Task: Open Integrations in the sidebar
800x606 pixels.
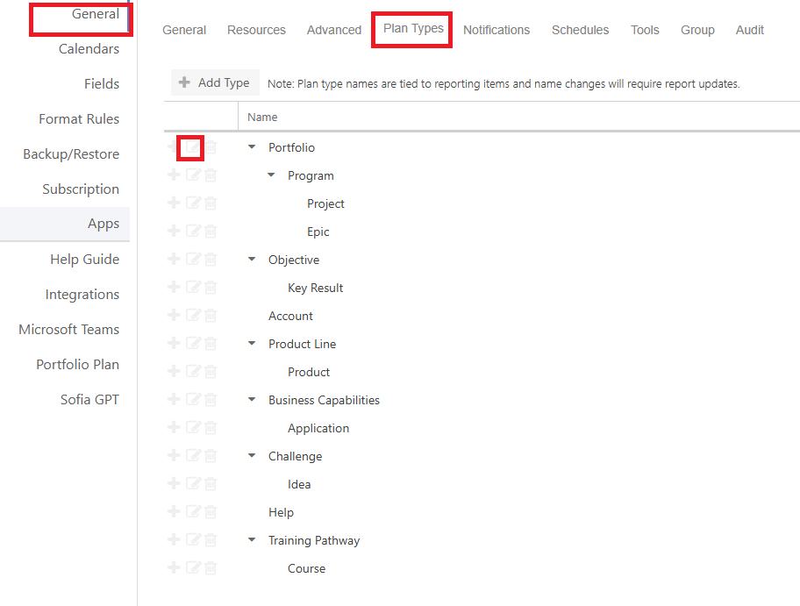Action: [x=82, y=295]
